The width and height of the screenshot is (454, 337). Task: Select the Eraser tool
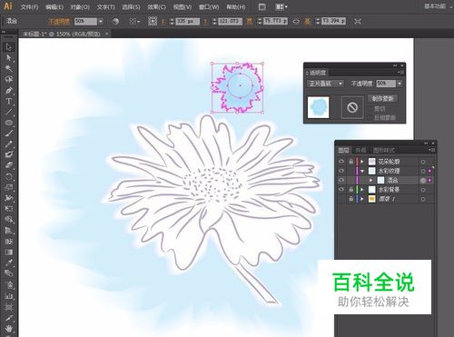pos(8,165)
